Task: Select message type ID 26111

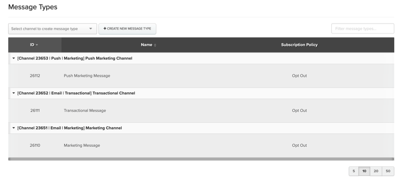Action: 35,111
